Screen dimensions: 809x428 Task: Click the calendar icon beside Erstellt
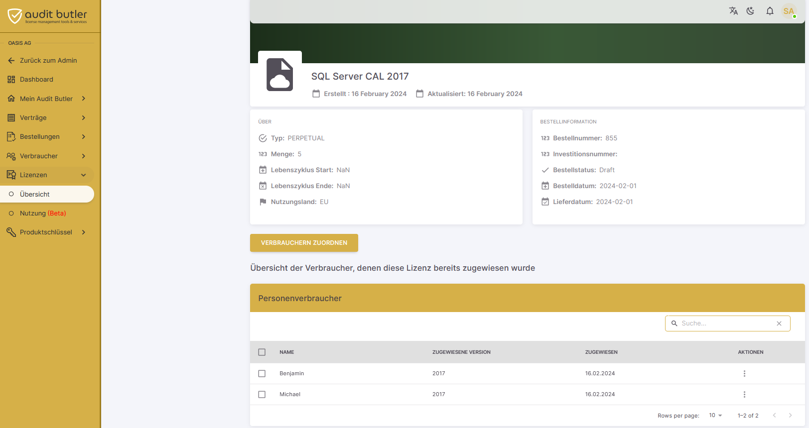pos(316,94)
